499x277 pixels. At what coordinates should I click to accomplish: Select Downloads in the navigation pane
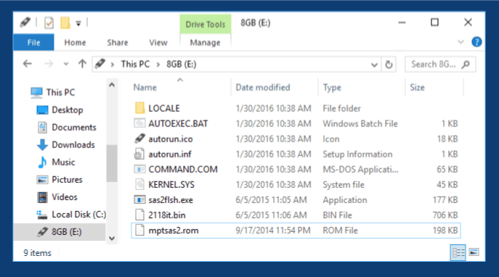click(73, 145)
